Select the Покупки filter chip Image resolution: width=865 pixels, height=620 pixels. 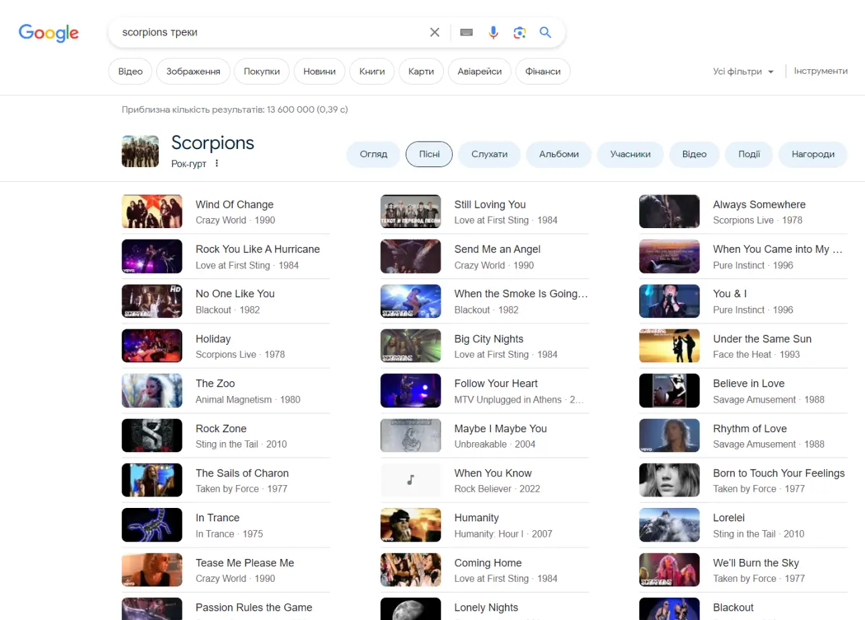[x=262, y=71]
